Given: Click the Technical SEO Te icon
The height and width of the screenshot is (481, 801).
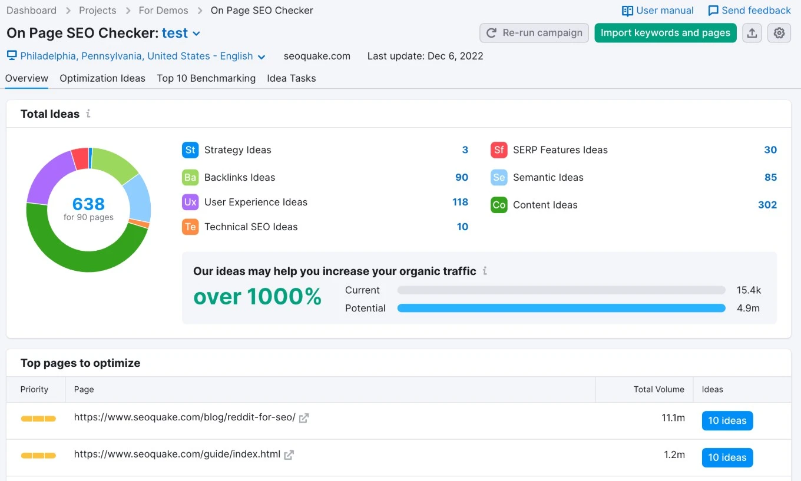Looking at the screenshot, I should click(190, 227).
